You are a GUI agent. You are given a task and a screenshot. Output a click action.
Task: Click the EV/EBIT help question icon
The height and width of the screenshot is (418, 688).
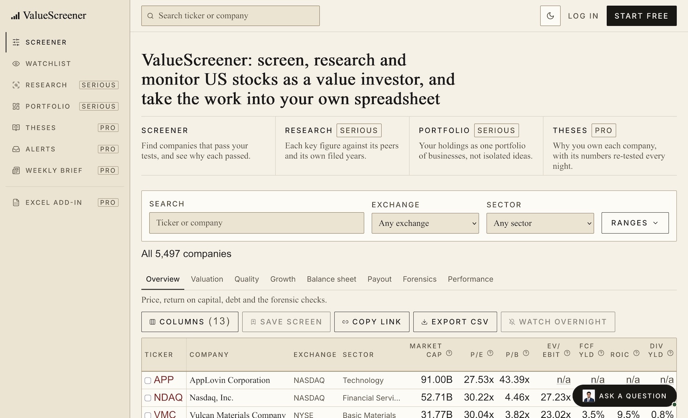567,353
